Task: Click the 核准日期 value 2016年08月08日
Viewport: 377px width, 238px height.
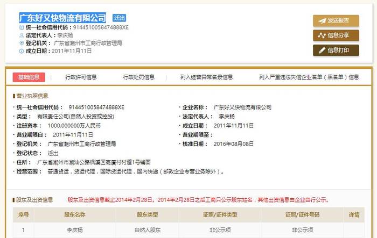Action: [233, 144]
